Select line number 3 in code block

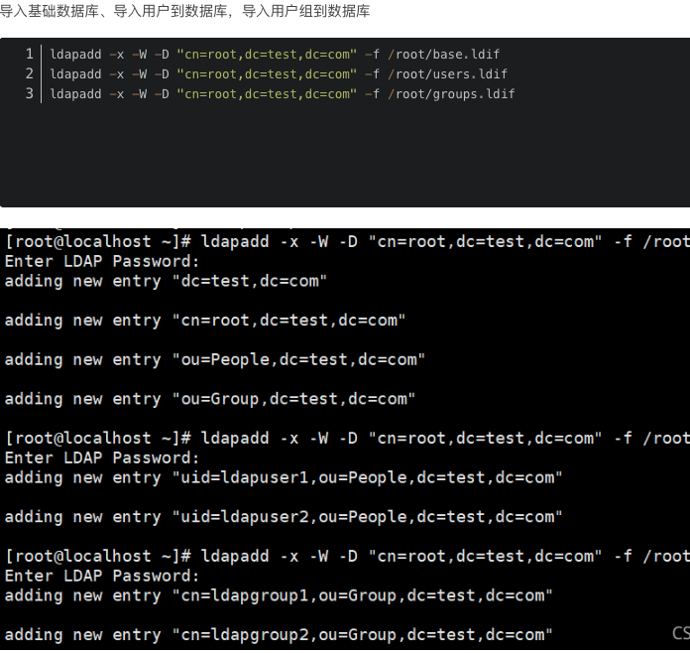pyautogui.click(x=30, y=93)
